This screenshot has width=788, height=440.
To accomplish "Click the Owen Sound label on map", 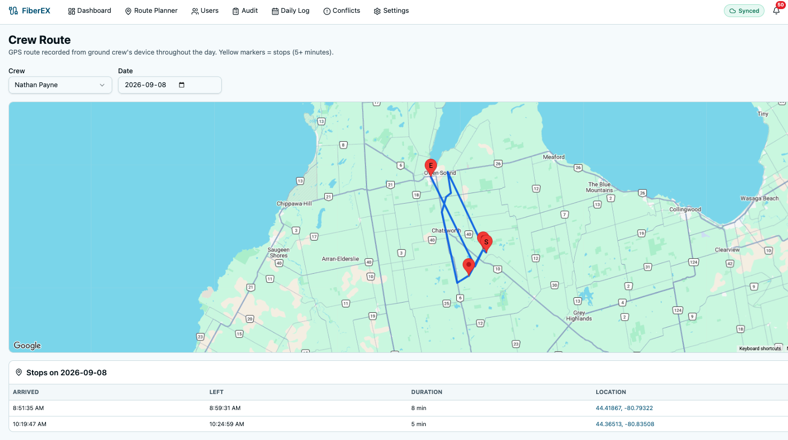I will click(x=440, y=173).
